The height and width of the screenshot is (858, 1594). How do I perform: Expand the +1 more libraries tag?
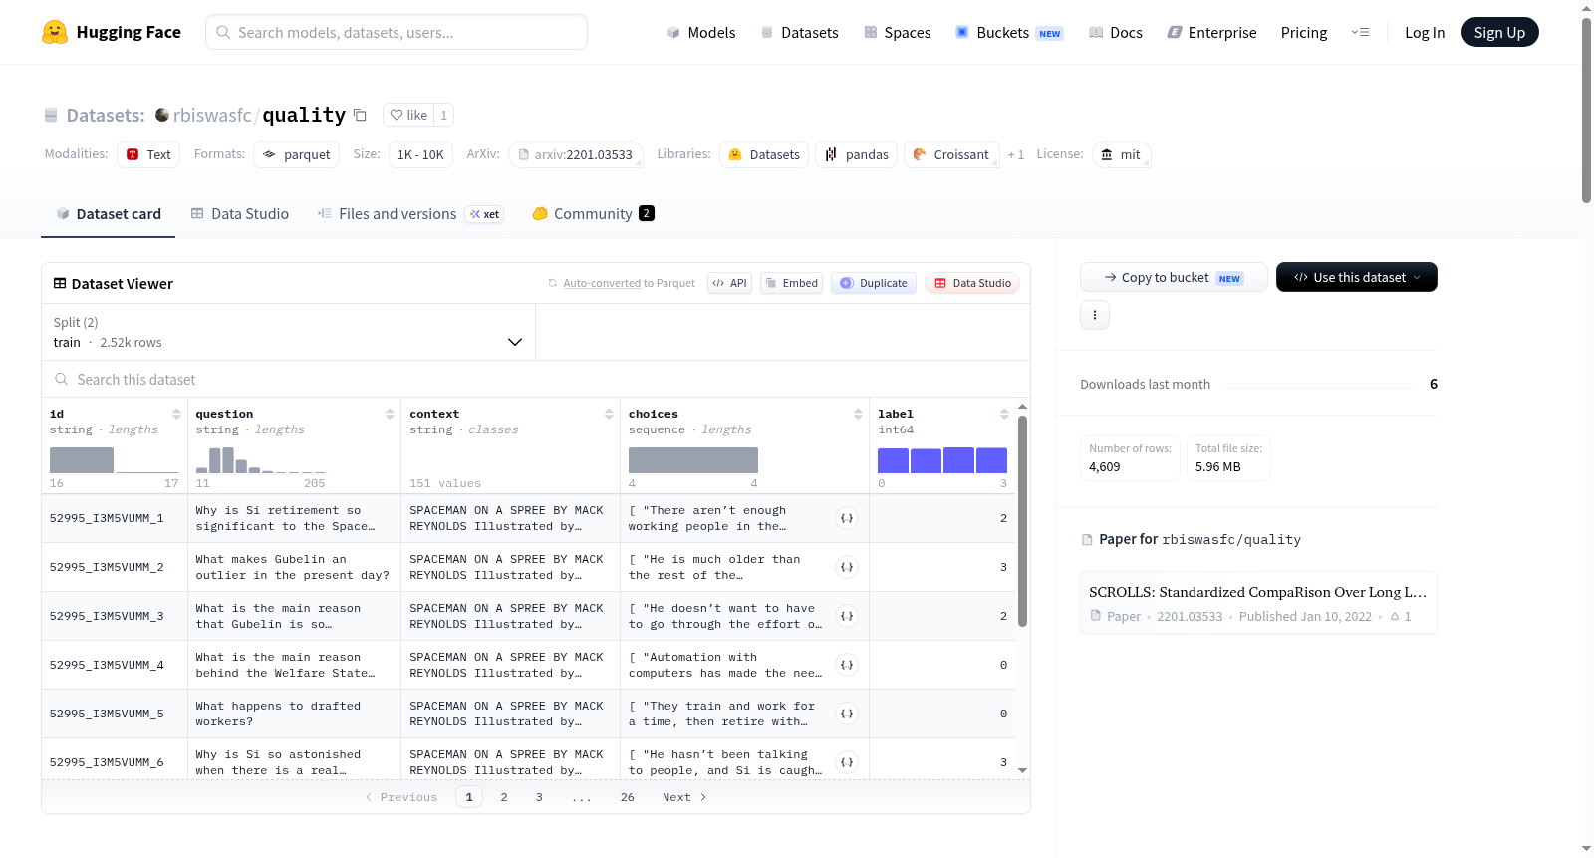(x=1016, y=155)
